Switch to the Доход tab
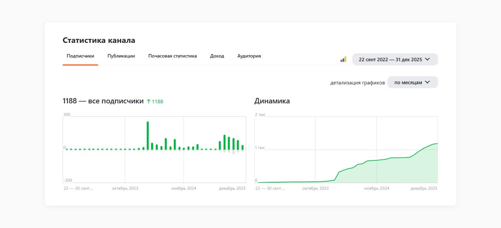Image resolution: width=501 pixels, height=228 pixels. coord(217,56)
